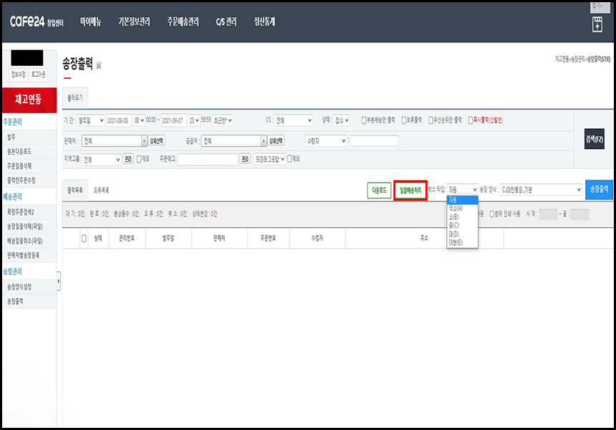Click the 일괄배송처리 button
This screenshot has width=616, height=430.
point(410,191)
